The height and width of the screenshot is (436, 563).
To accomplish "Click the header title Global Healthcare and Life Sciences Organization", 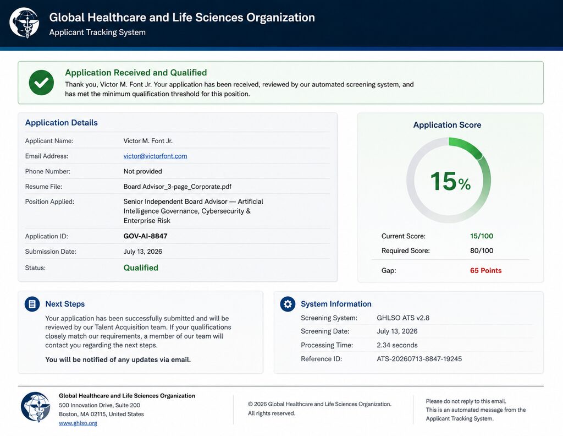I will [x=181, y=17].
